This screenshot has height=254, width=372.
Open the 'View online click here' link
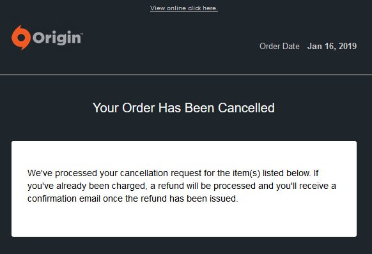(x=184, y=8)
